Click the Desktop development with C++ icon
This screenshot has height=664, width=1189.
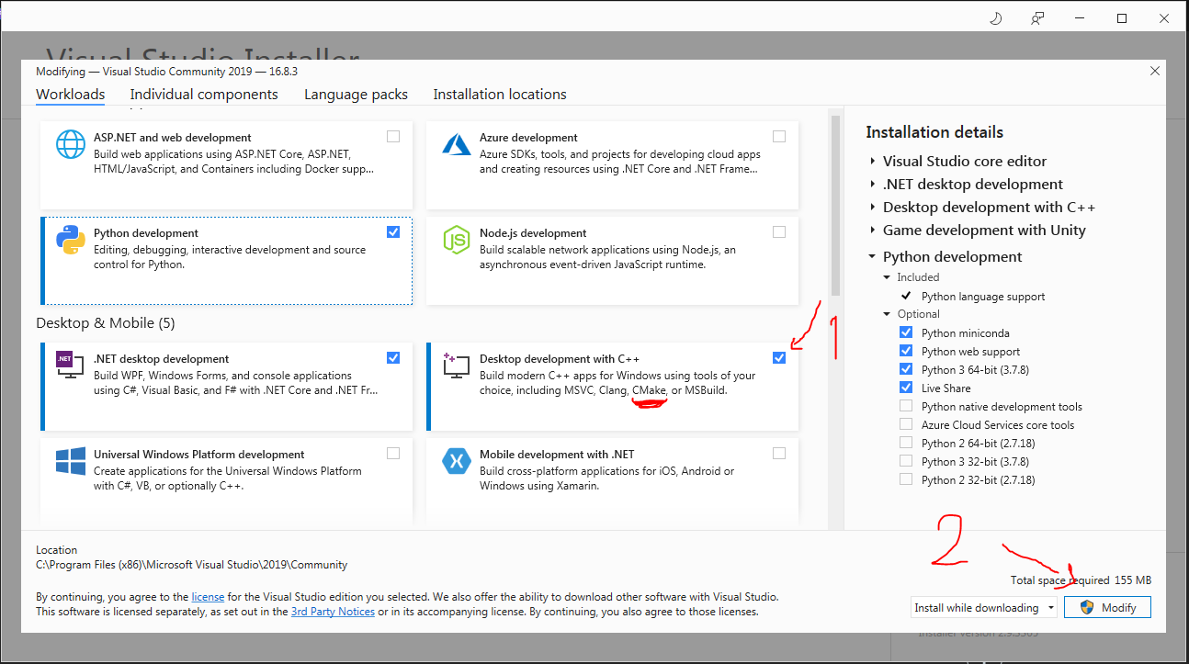pyautogui.click(x=457, y=366)
